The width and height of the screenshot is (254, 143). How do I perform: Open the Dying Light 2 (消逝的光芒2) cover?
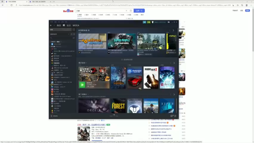[x=151, y=78]
